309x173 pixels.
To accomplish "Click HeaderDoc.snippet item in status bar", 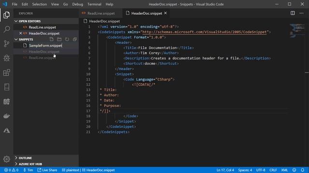I will pos(98,170).
